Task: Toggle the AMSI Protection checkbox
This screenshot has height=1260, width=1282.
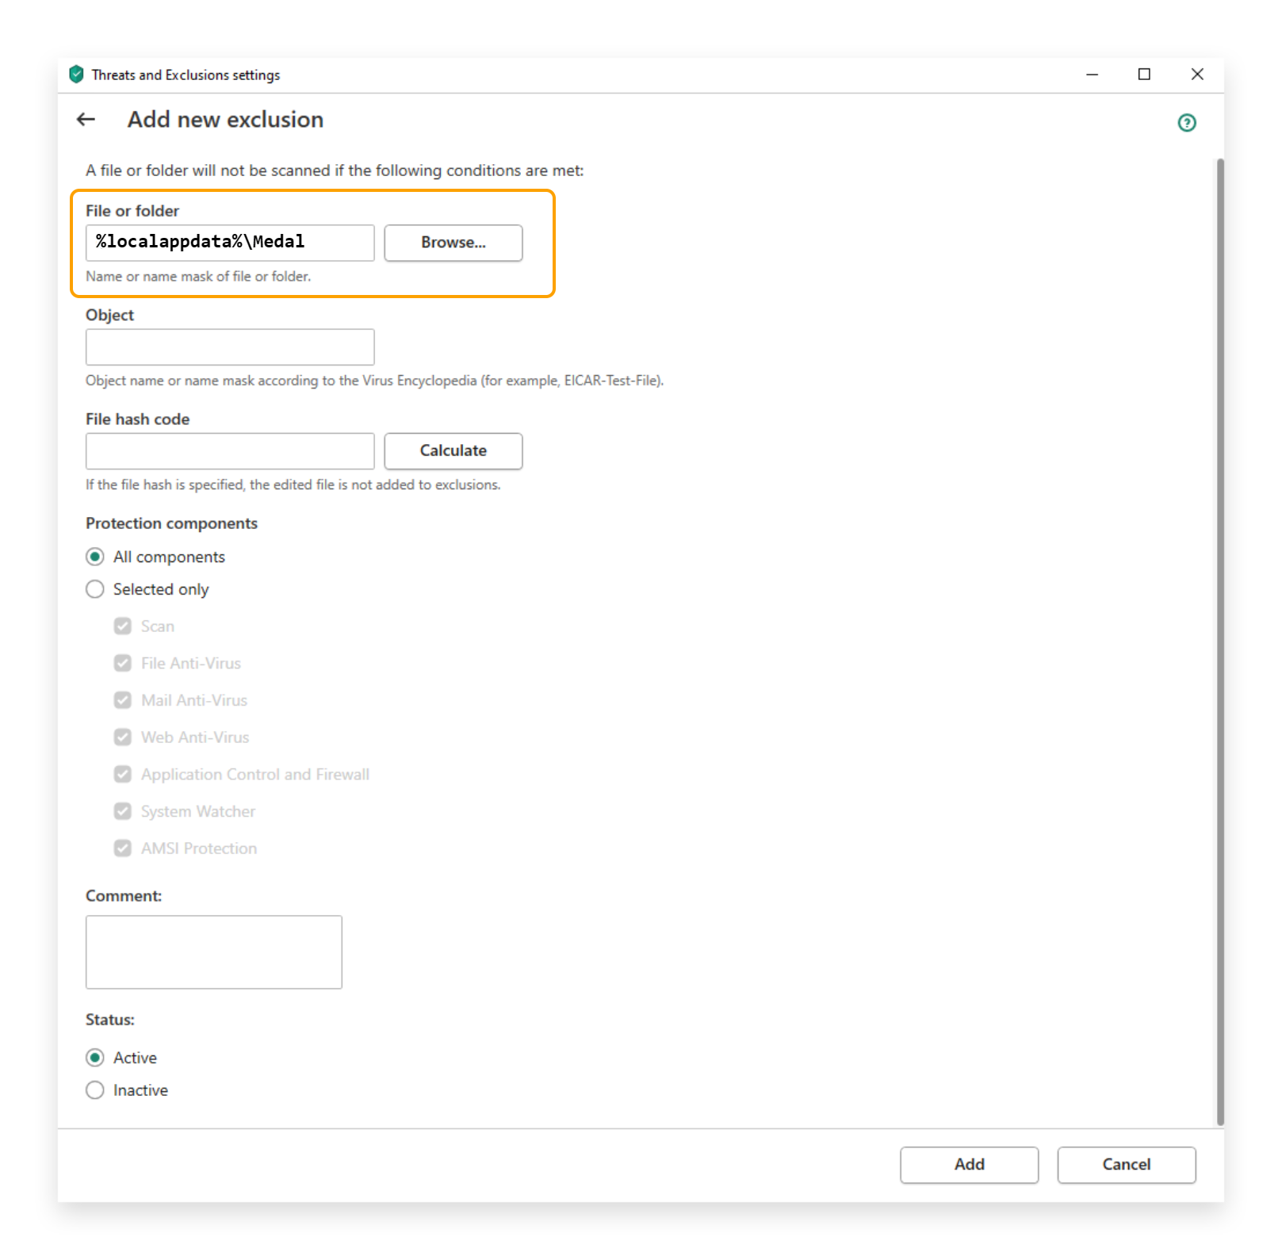Action: [122, 848]
